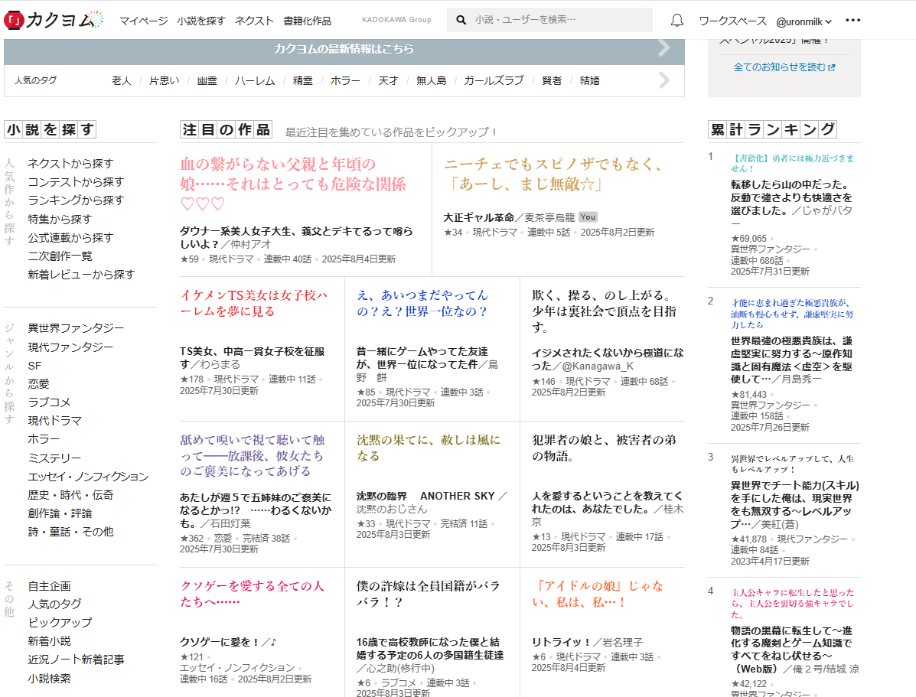Image resolution: width=916 pixels, height=697 pixels.
Task: Open the novel 大正ギャル革命
Action: point(478,217)
